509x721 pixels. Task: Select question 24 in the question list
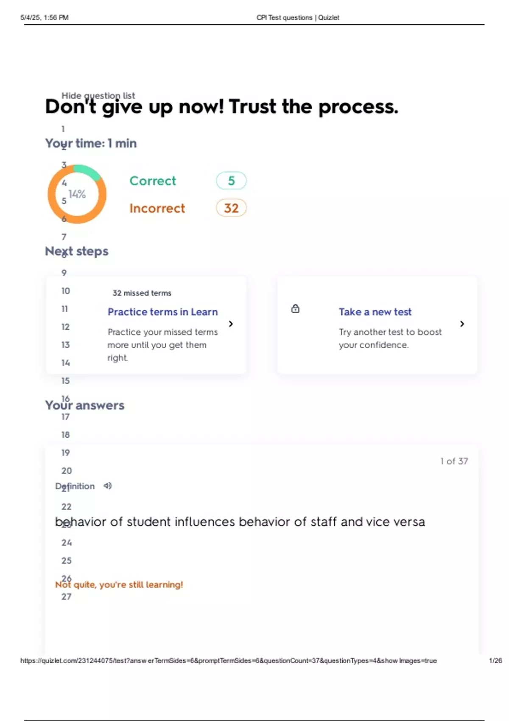click(x=67, y=542)
